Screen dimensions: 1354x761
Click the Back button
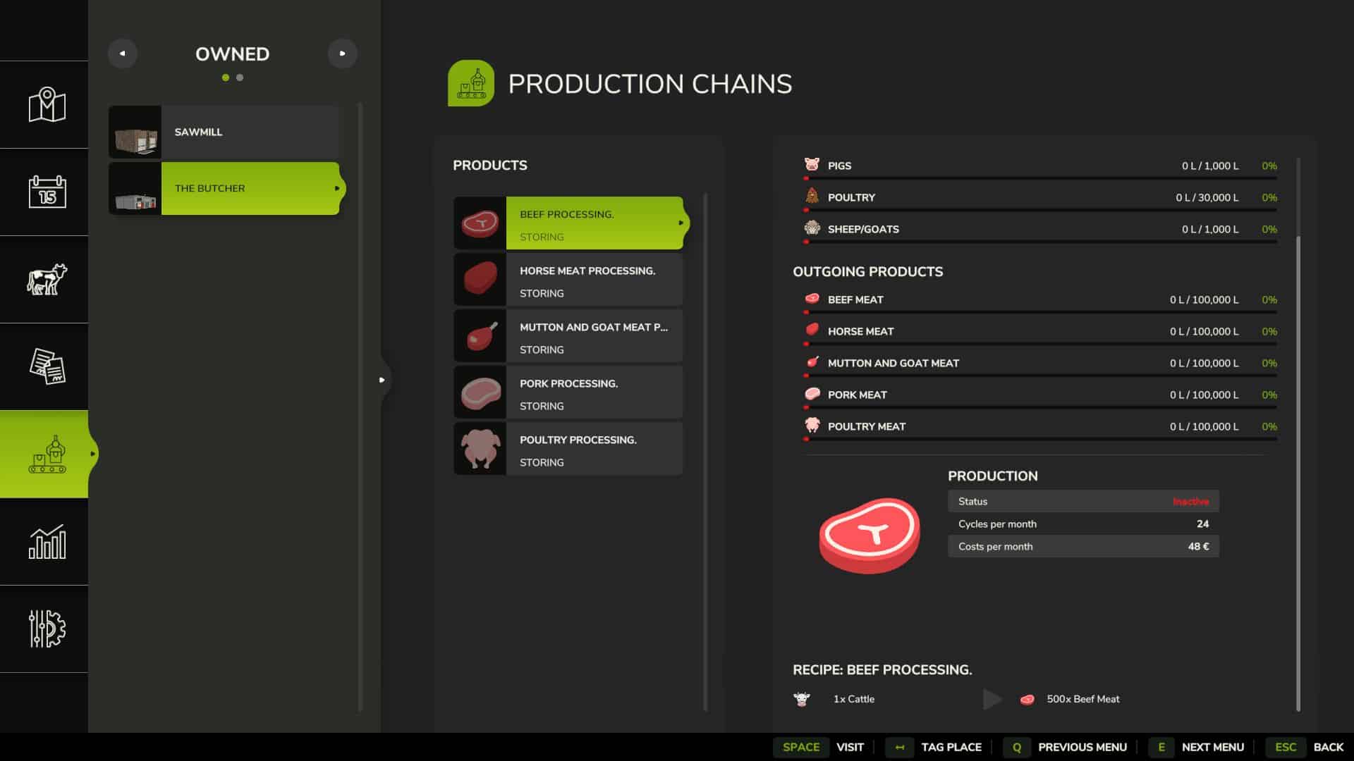(1328, 747)
